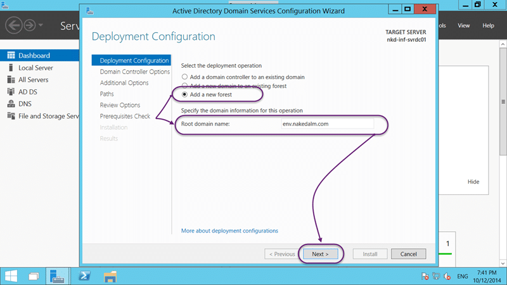Click the Server Manager vertical scrollbar thumb
This screenshot has width=507, height=285.
[x=503, y=101]
